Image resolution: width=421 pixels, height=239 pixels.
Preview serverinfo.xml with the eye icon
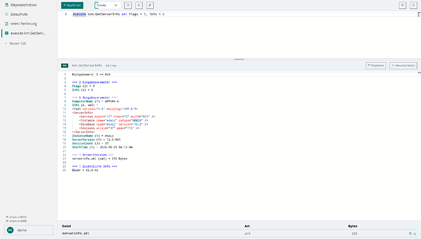tap(410, 234)
